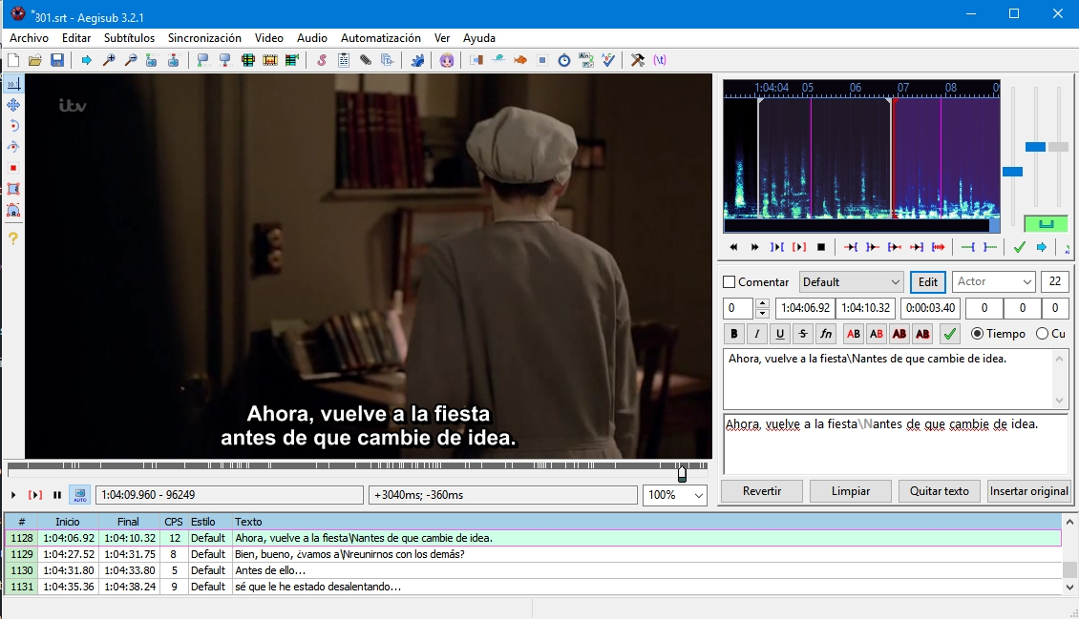The image size is (1079, 619).
Task: Open the 100% video zoom dropdown
Action: [674, 495]
